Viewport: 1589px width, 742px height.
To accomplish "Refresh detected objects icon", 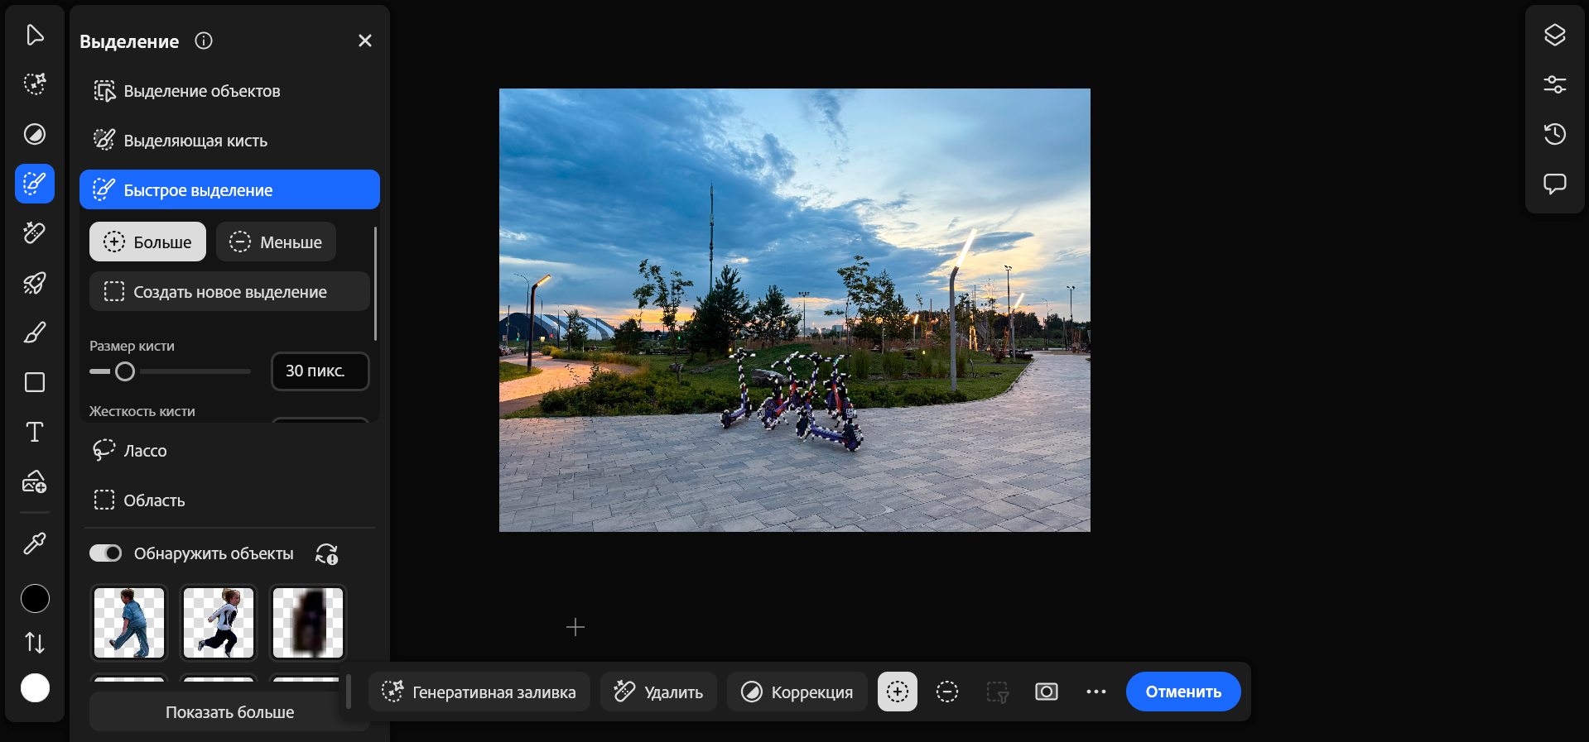I will click(326, 553).
